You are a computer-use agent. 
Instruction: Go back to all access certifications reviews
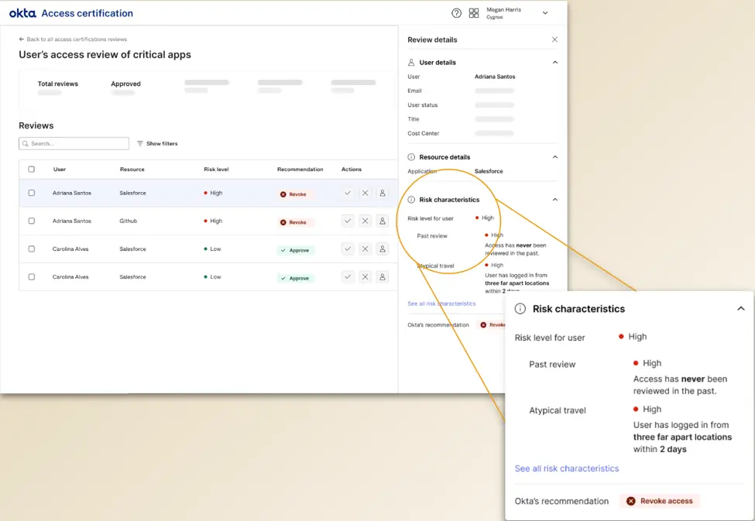click(73, 39)
